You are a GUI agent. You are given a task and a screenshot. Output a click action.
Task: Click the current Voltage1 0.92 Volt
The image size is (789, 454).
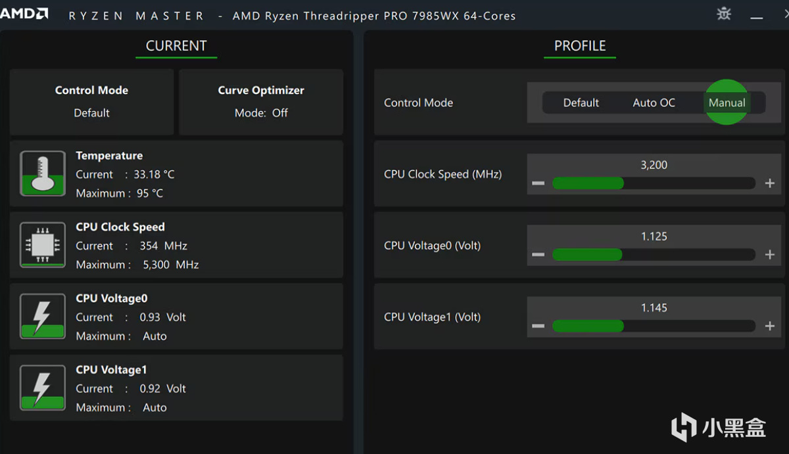tap(163, 389)
